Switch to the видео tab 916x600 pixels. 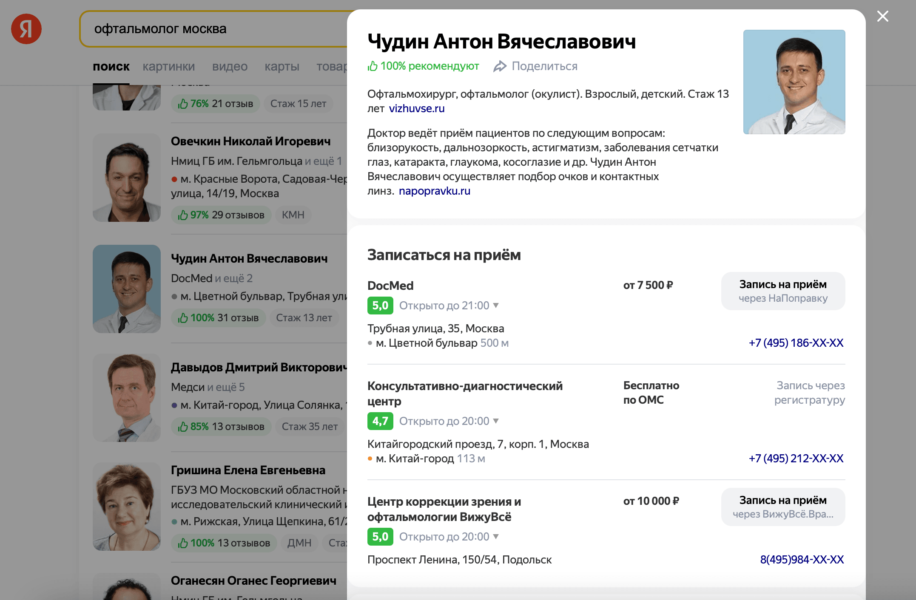click(230, 67)
